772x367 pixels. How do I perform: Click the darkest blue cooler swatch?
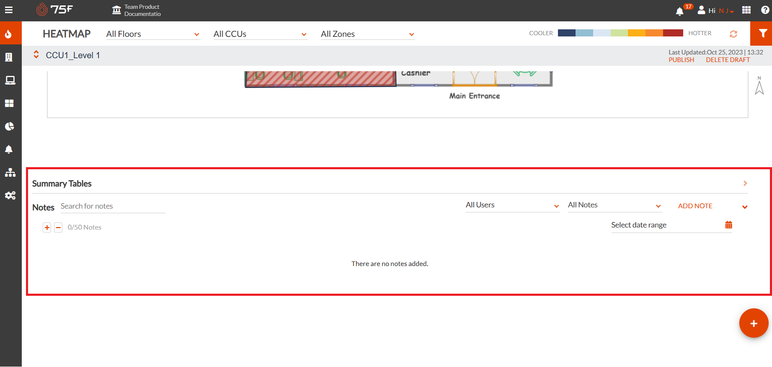pos(566,33)
